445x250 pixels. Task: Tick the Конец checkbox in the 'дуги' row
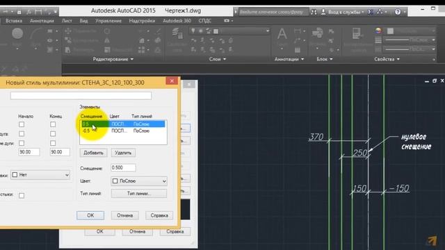(53, 133)
